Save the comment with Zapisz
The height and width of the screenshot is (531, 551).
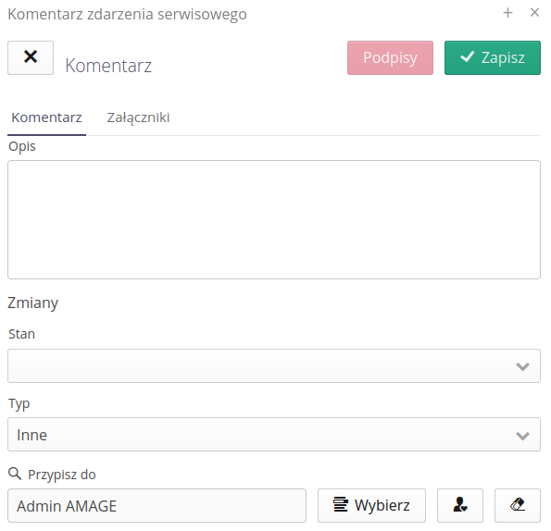pos(493,57)
